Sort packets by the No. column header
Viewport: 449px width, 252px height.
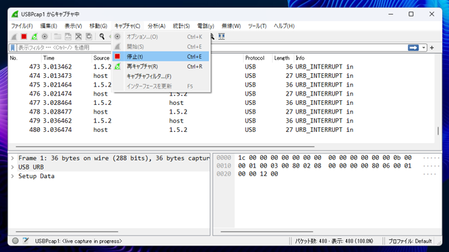(x=24, y=58)
